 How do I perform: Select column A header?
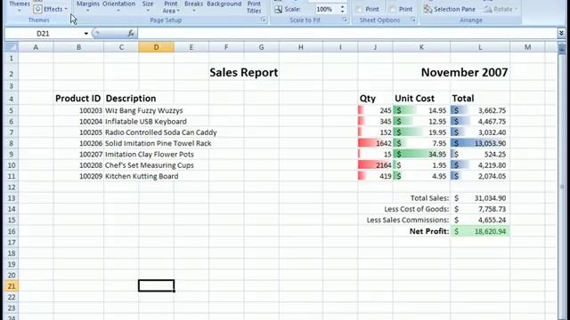[36, 47]
